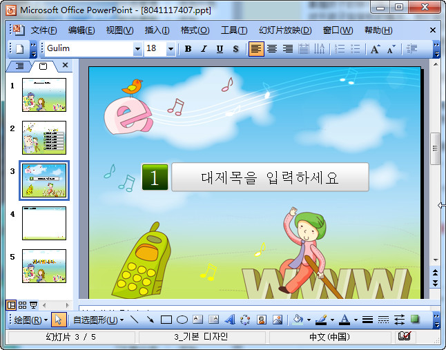Viewport: 446px width, 350px height.
Task: Create a new blank presentation
Action: pyautogui.click(x=19, y=49)
